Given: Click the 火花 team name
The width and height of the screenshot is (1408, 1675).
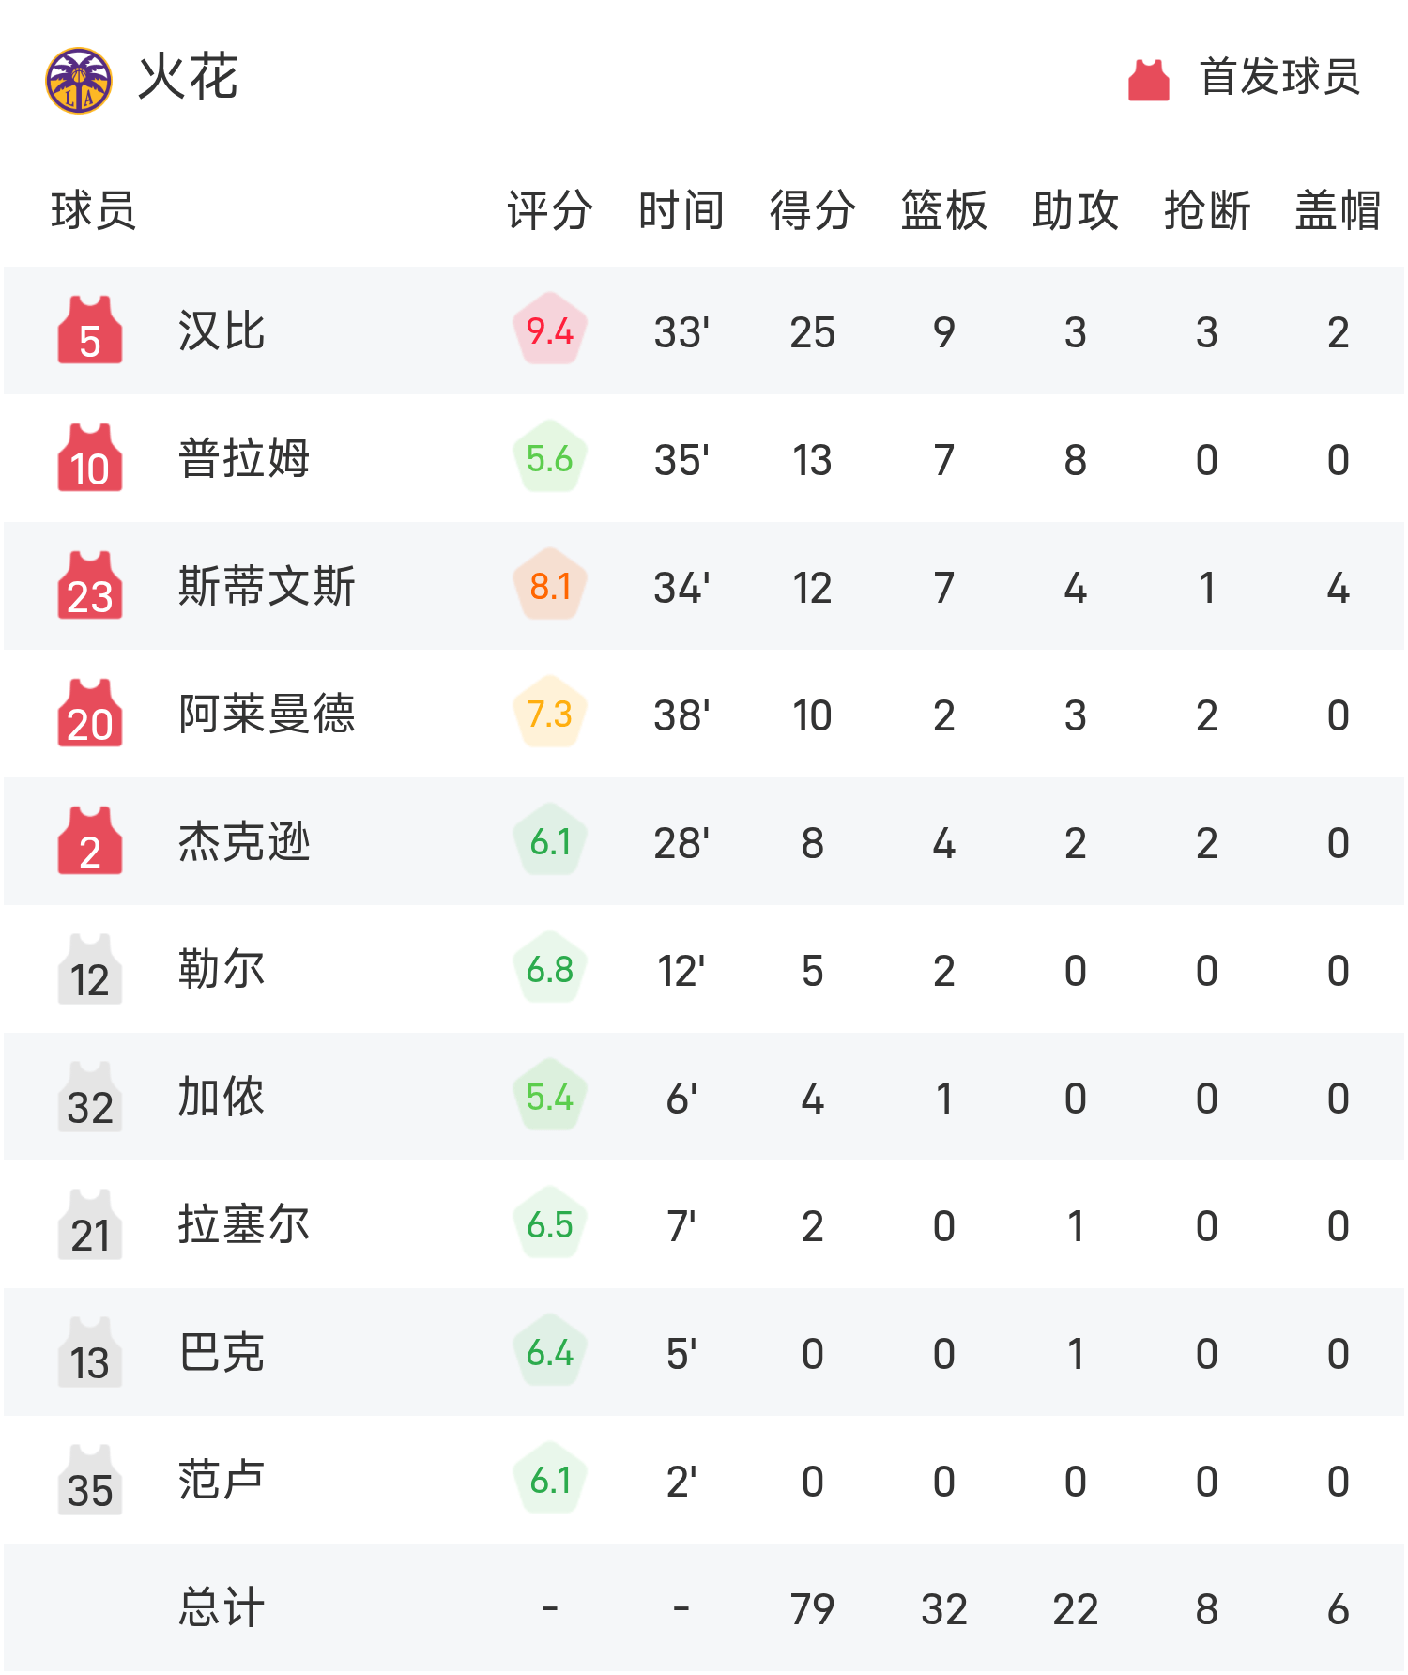Looking at the screenshot, I should point(188,77).
